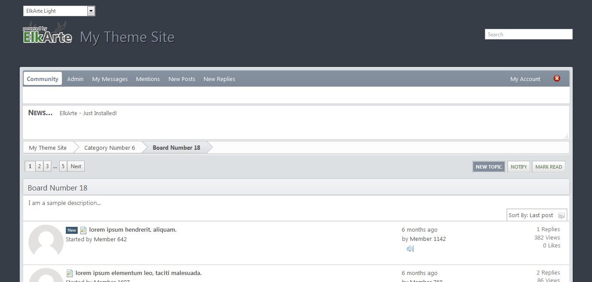Click the sort direction icon beside Last post

561,215
